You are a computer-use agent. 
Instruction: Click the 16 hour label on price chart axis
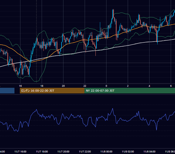20,86
